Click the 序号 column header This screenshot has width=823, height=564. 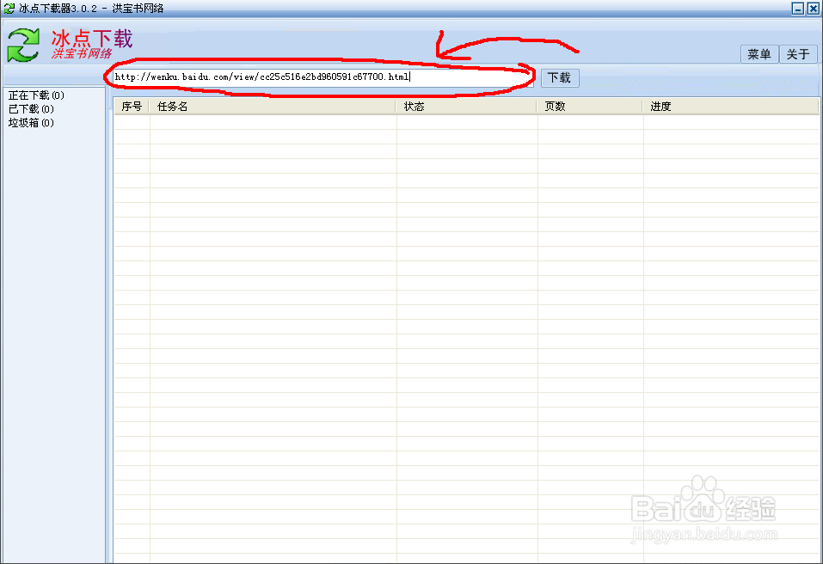[132, 107]
